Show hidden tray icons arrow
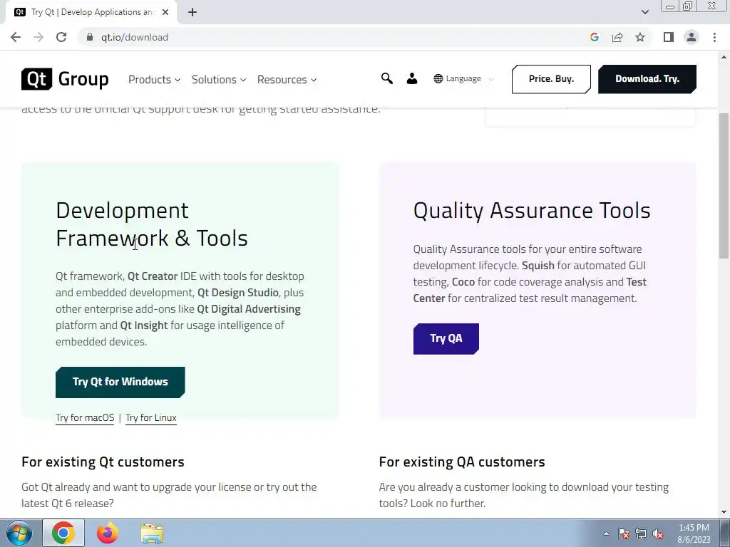 point(606,533)
